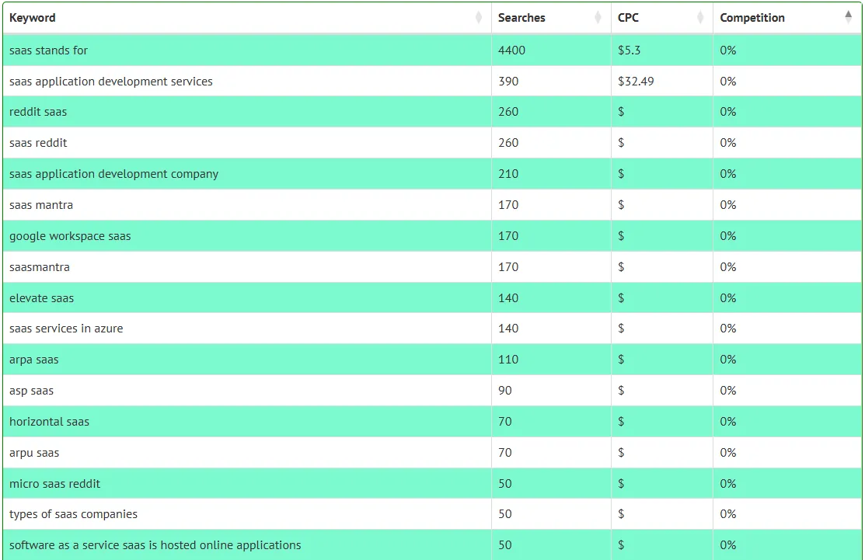Click searches value 50 for micro saas reddit

coord(504,484)
